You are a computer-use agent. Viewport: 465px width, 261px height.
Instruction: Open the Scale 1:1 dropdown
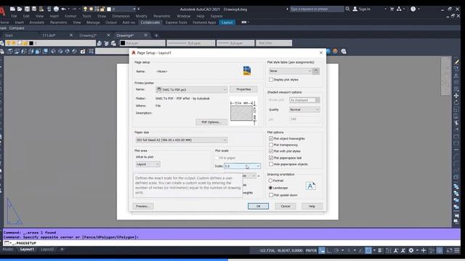(x=242, y=166)
